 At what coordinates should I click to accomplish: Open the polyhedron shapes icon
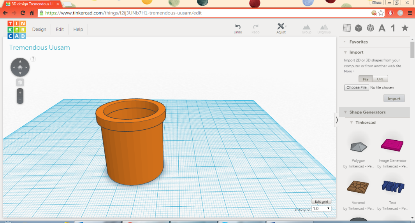(370, 28)
